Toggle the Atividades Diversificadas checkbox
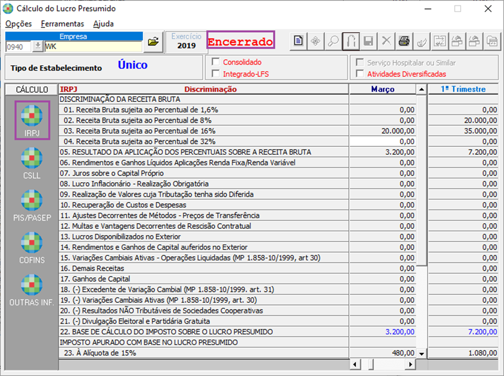 [360, 74]
